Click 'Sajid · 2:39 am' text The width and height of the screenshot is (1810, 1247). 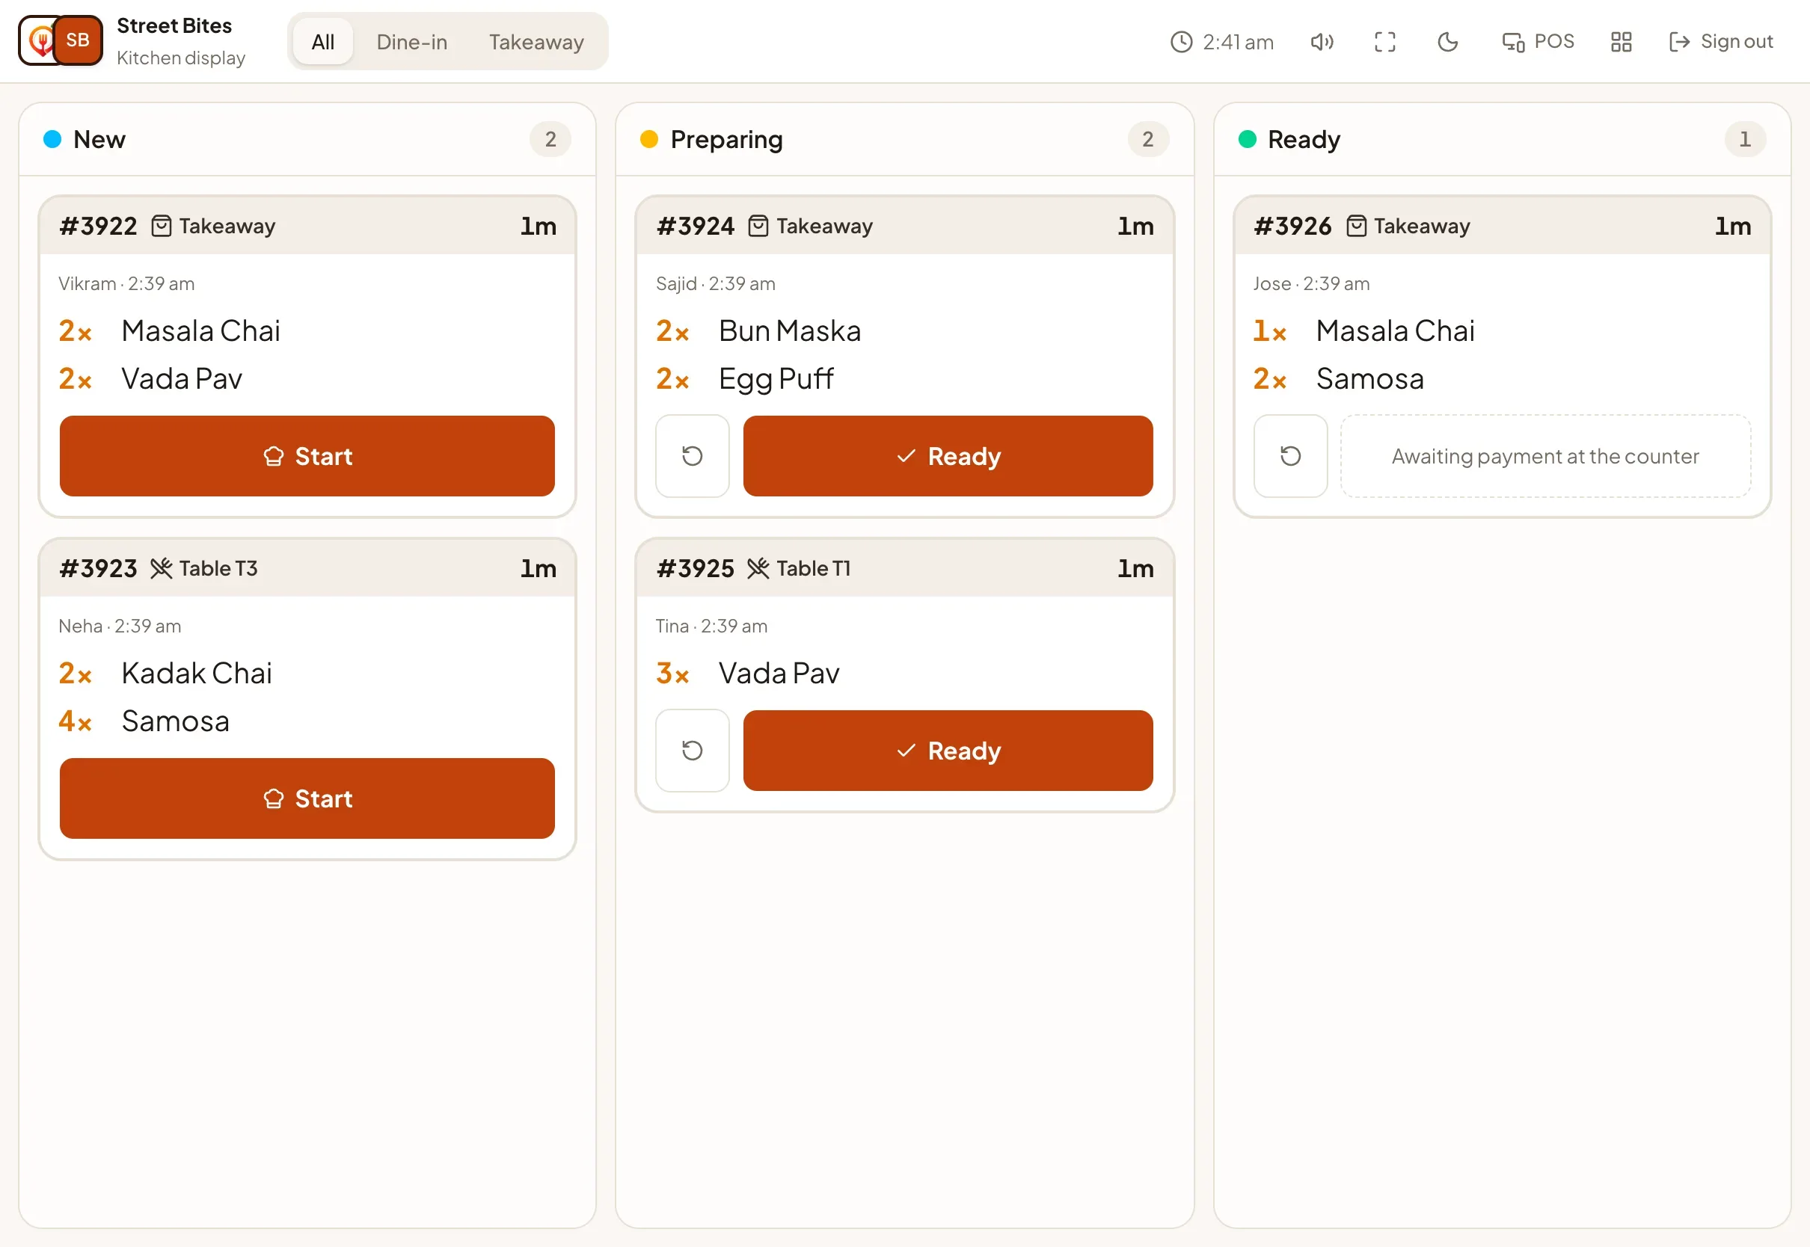tap(715, 283)
